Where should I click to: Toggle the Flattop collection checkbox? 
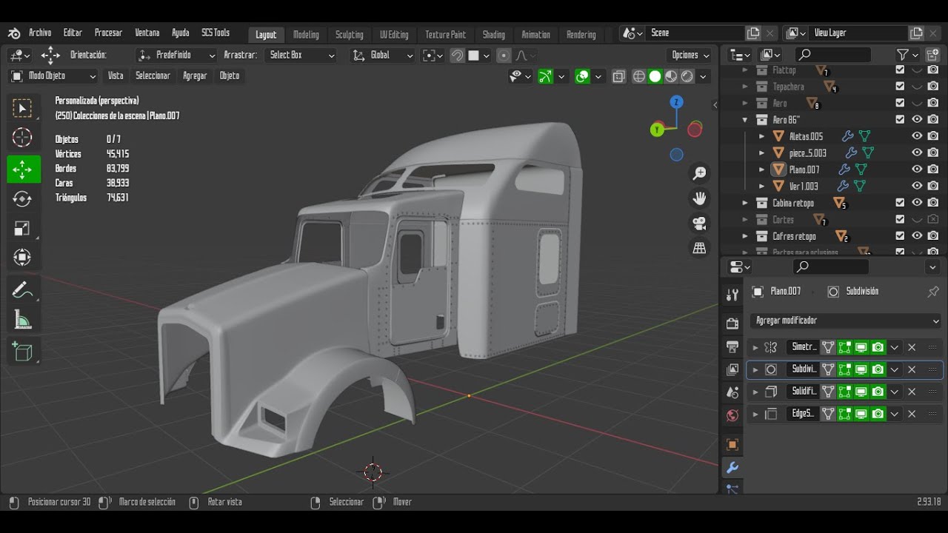pos(900,70)
